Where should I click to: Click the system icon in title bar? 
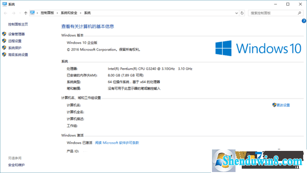point(4,4)
